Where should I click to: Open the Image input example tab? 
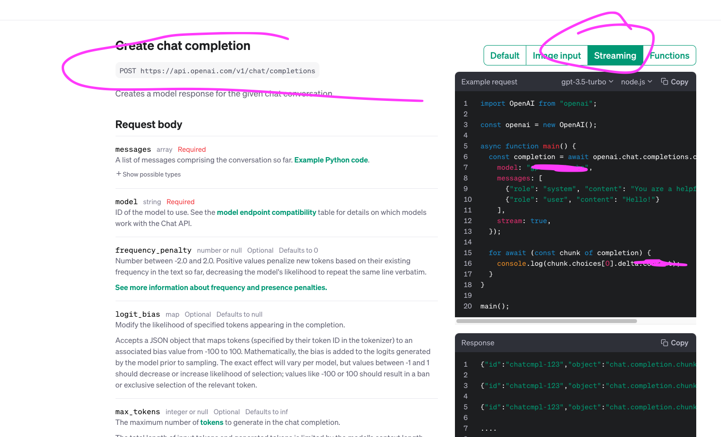557,55
